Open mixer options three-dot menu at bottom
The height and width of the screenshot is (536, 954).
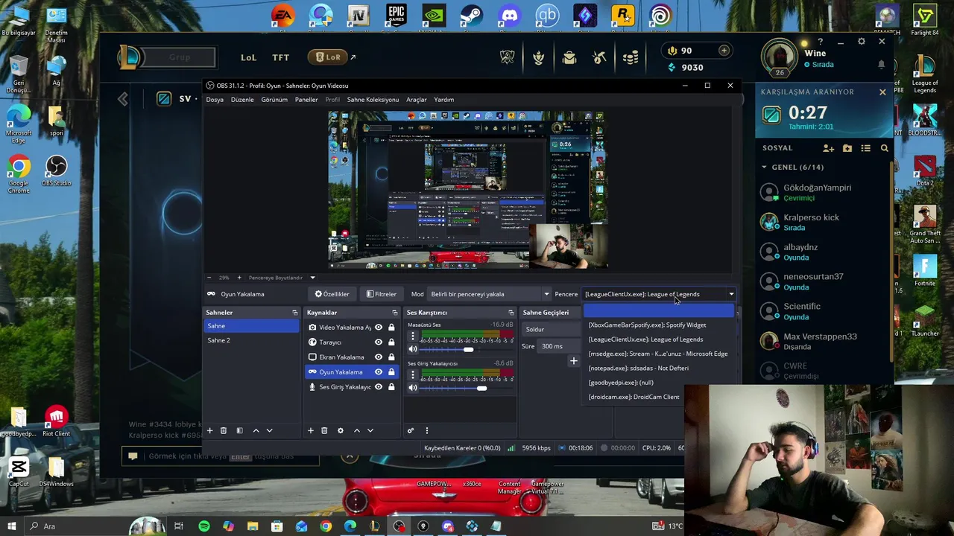point(426,430)
